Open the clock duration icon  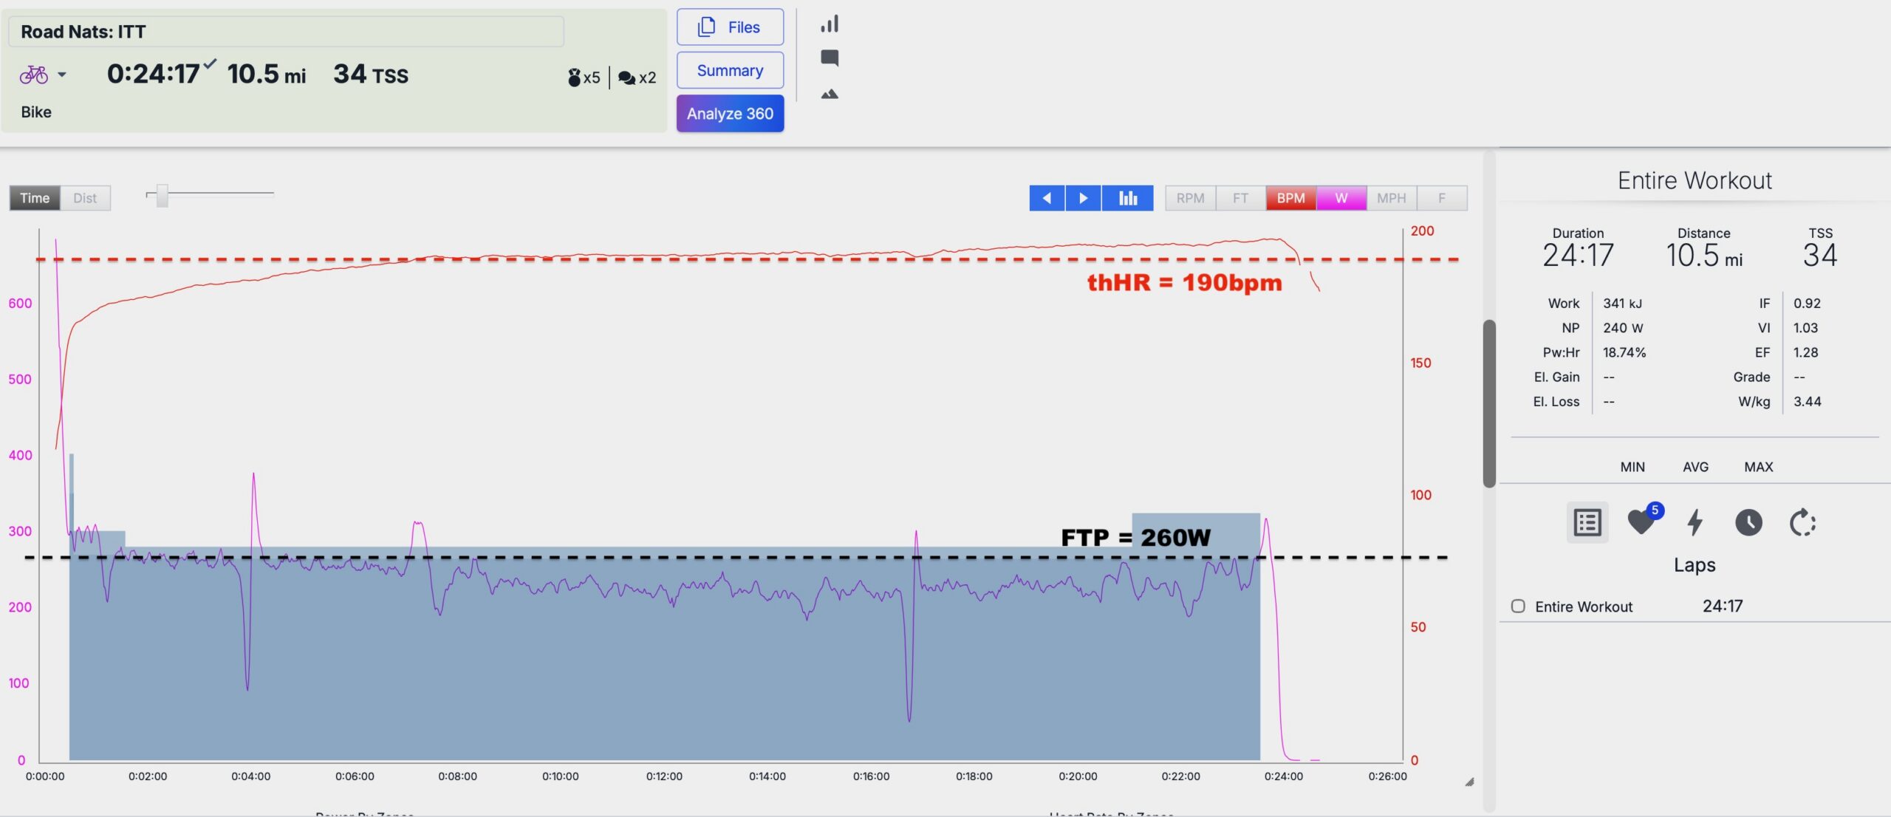click(1748, 522)
